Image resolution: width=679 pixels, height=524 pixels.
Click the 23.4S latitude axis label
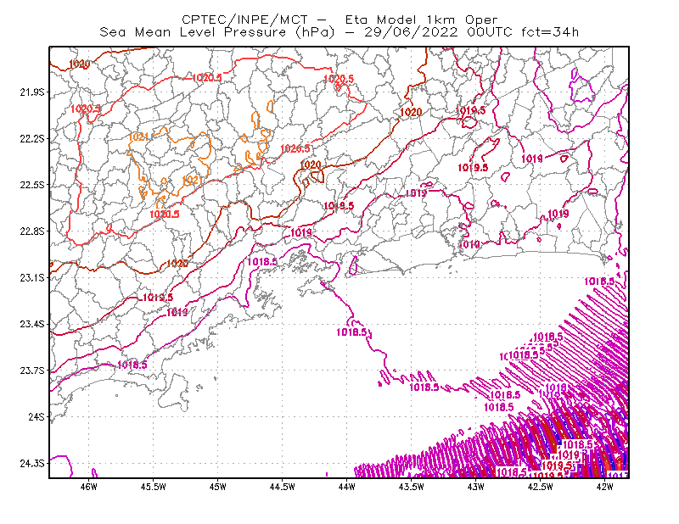coord(32,324)
